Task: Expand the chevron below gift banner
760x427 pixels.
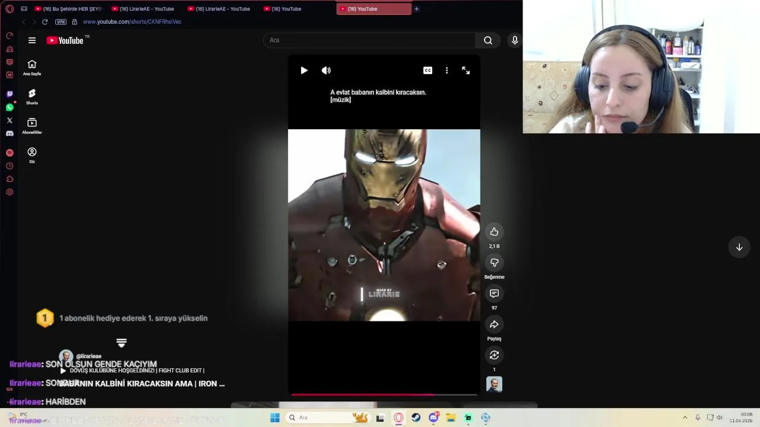Action: [121, 343]
